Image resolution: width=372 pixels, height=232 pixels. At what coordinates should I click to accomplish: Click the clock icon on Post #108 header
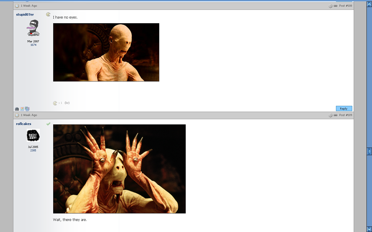pos(17,6)
